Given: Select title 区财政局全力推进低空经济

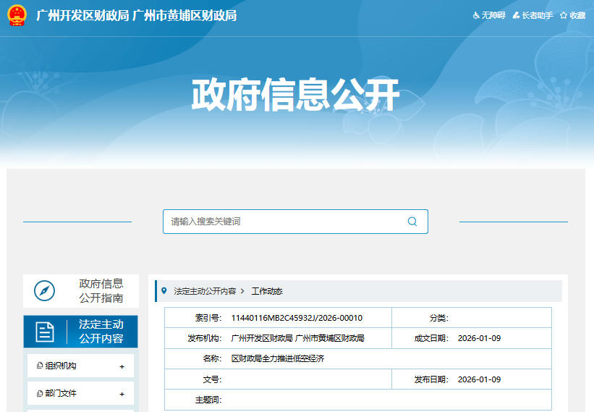Looking at the screenshot, I should tap(278, 358).
